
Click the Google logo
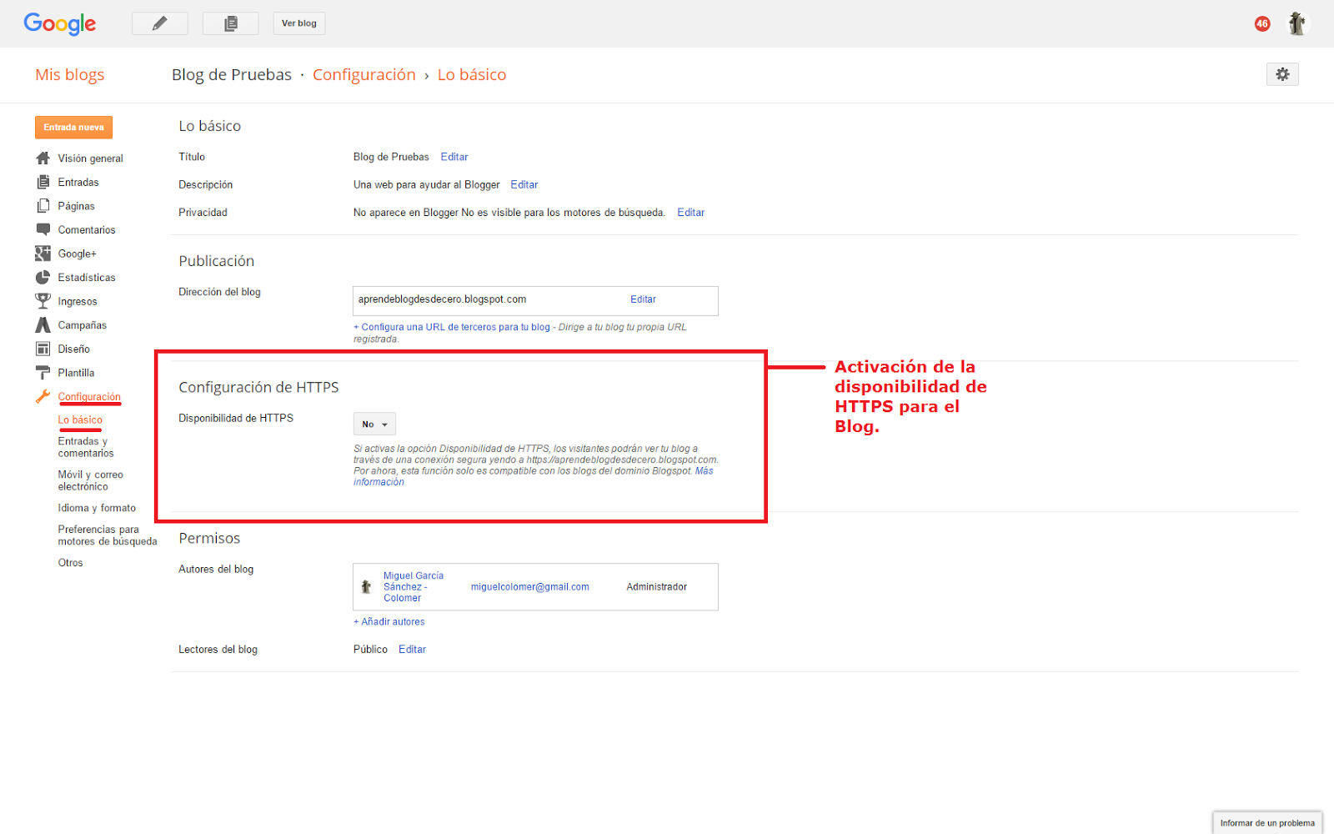click(x=59, y=24)
